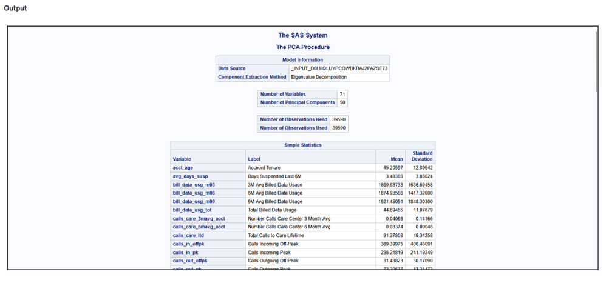Click 'Calls Incoming Peak' label
606x283 pixels.
(x=268, y=253)
